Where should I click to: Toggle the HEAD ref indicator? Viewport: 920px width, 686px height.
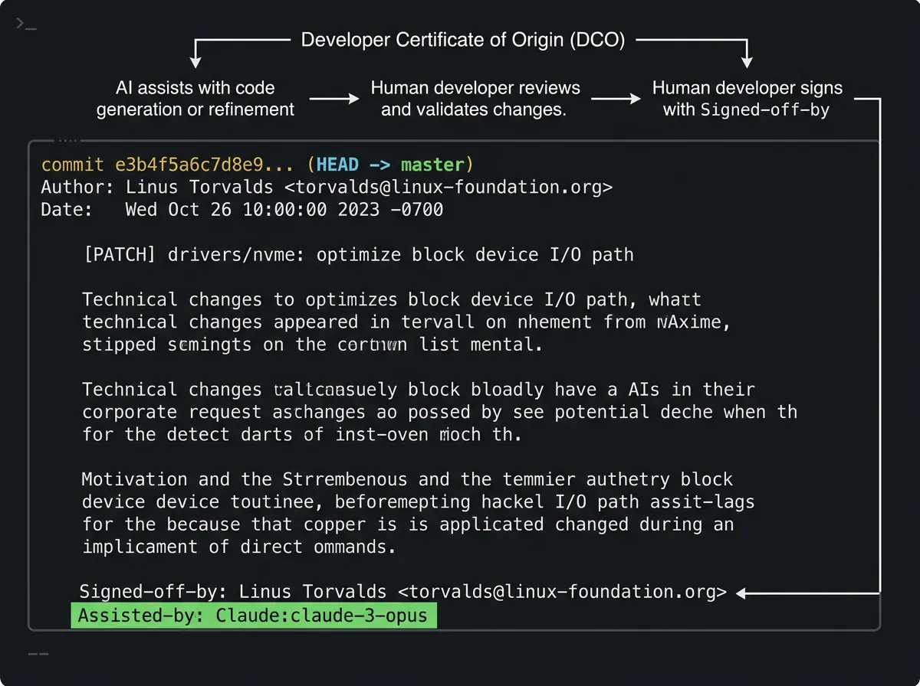pyautogui.click(x=337, y=164)
